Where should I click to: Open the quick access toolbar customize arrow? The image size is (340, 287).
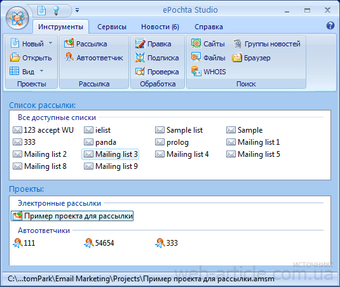click(77, 10)
